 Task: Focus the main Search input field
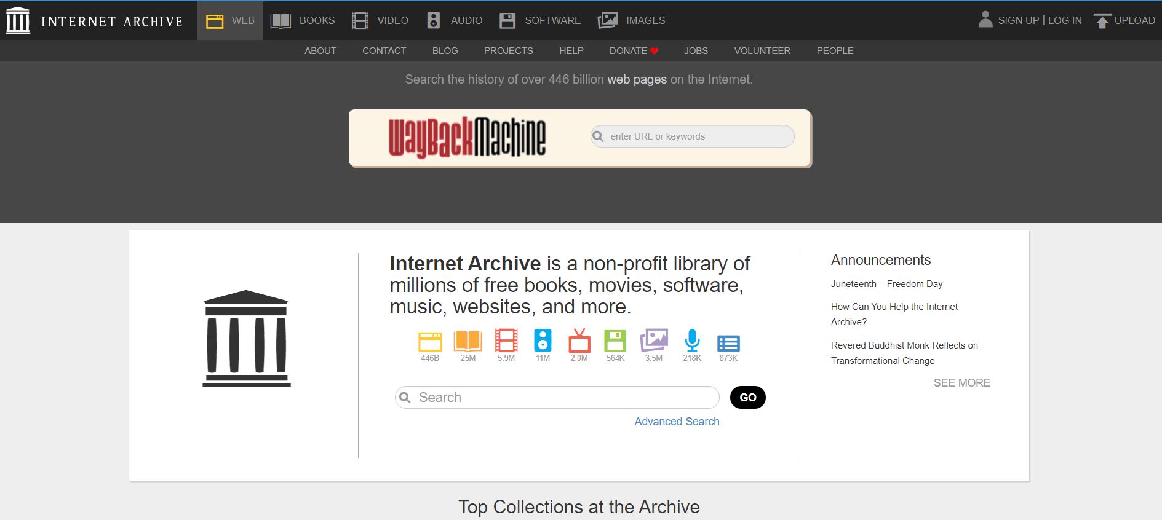(x=557, y=398)
